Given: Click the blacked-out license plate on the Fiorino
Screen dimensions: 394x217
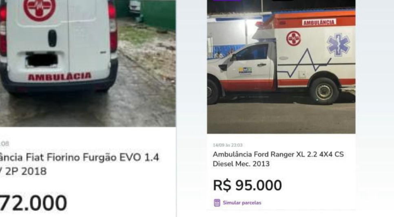Looking at the screenshot, I should pyautogui.click(x=42, y=60).
